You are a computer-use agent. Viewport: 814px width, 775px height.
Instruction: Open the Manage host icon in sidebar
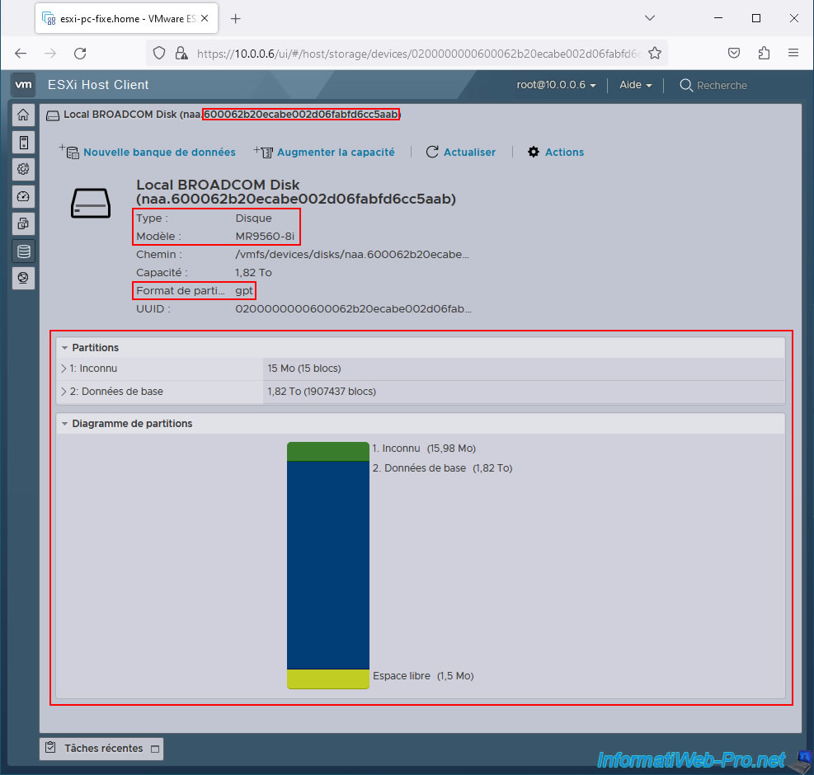(23, 143)
